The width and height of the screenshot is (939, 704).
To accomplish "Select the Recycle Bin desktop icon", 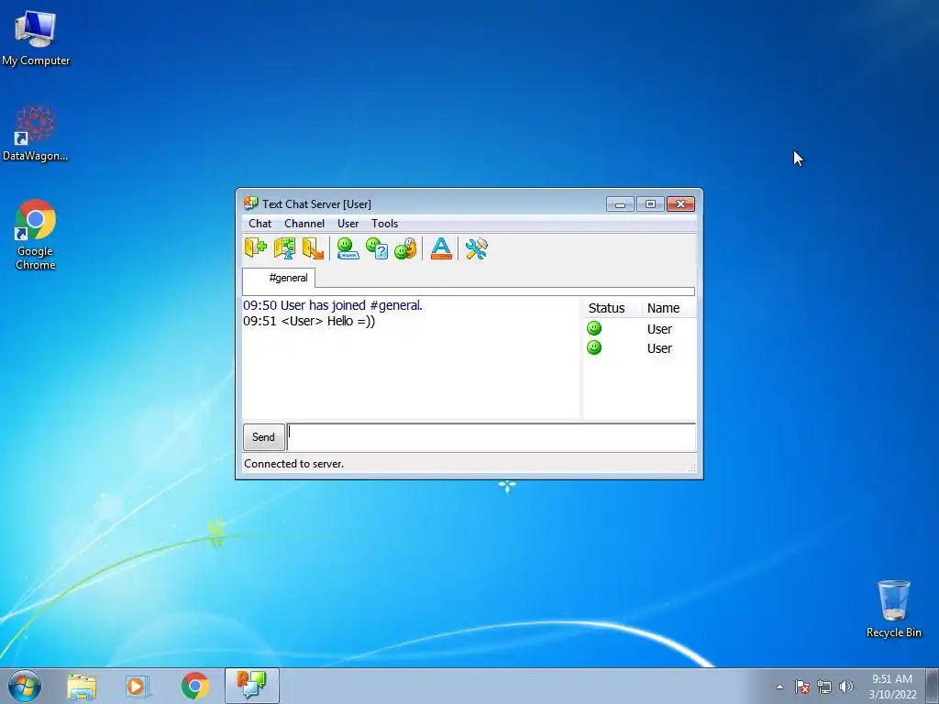I will pos(893,609).
